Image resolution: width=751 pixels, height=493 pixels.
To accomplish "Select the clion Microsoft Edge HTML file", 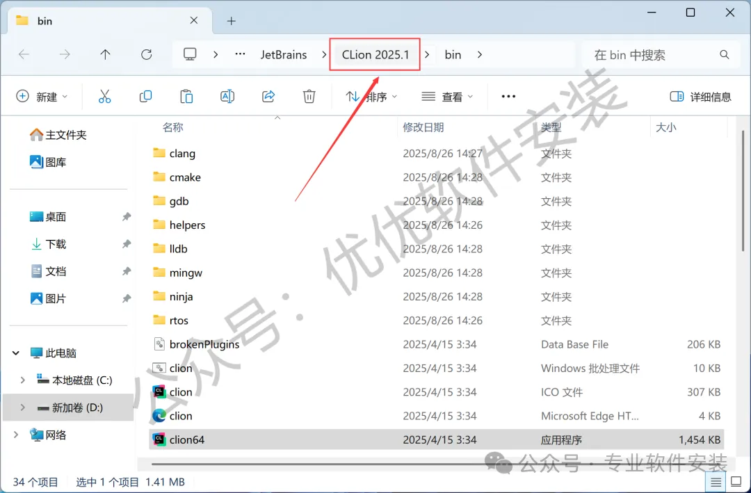I will 436,416.
